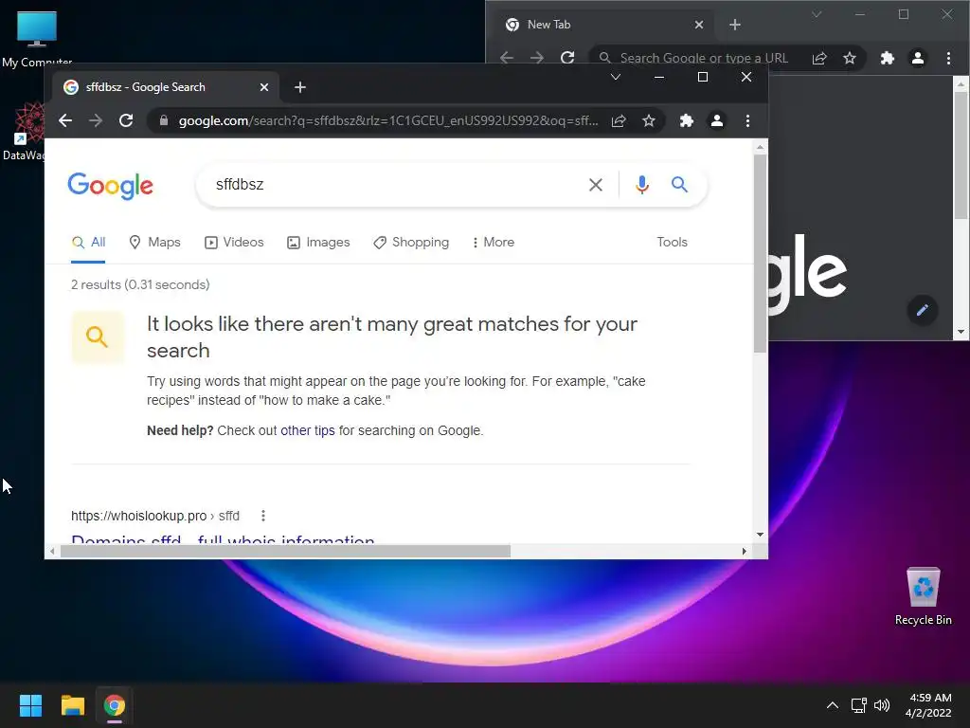The height and width of the screenshot is (728, 970).
Task: Open options for the whoislookup.pro result
Action: point(263,516)
